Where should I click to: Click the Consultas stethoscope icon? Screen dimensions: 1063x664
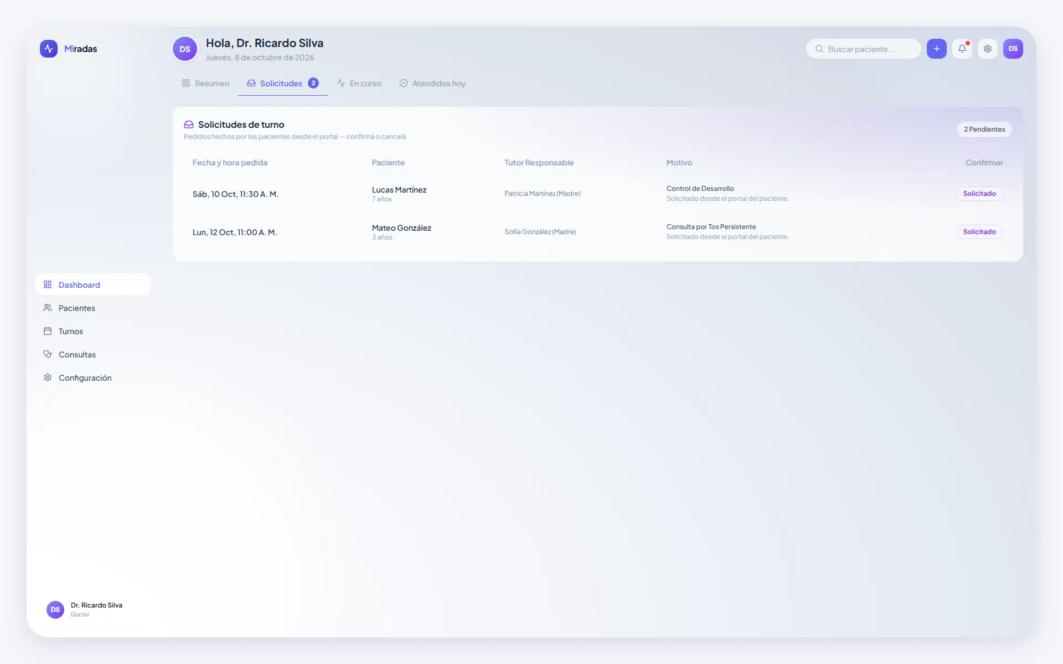(x=48, y=354)
